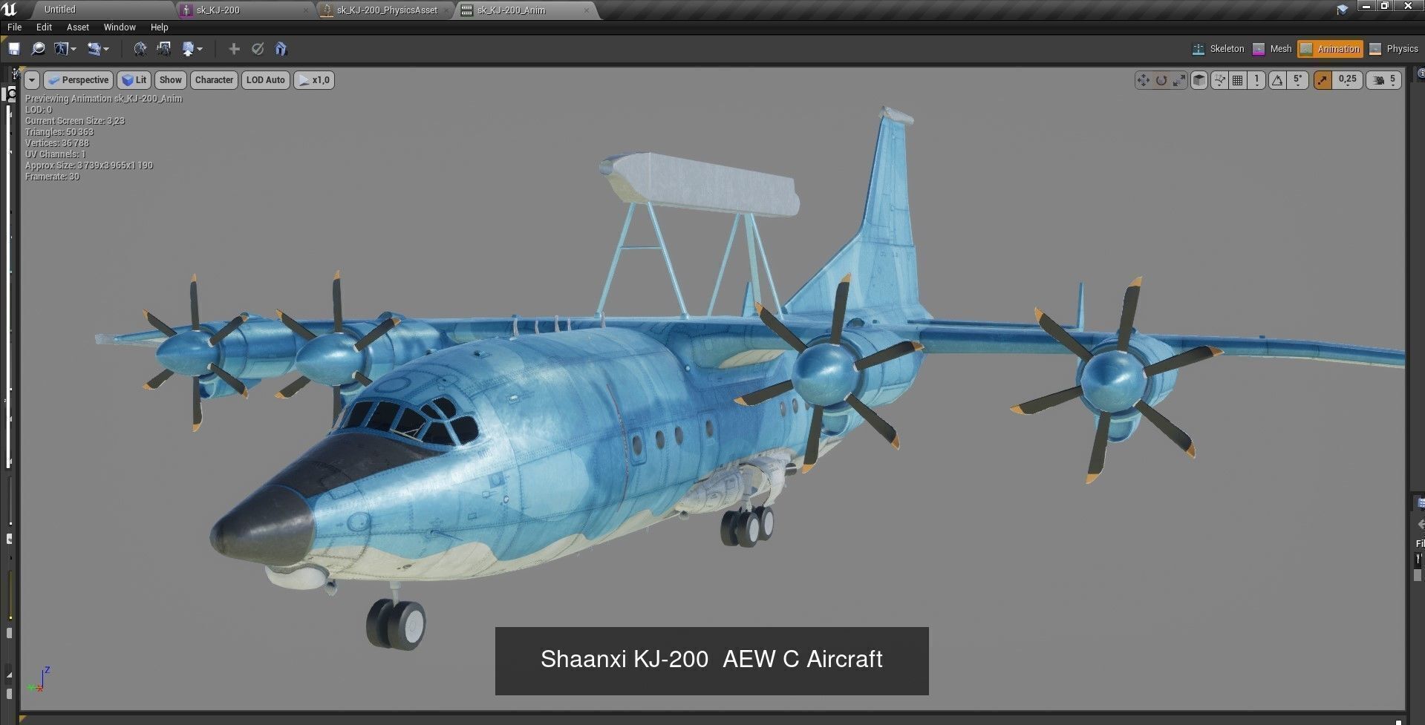Image resolution: width=1425 pixels, height=725 pixels.
Task: Open the export asset dropdown
Action: (x=192, y=49)
